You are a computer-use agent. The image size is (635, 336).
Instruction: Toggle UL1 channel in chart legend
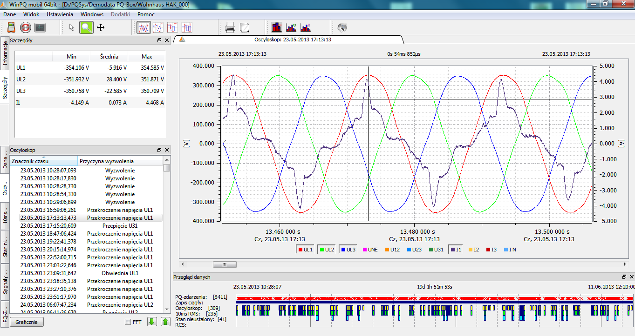tap(305, 250)
